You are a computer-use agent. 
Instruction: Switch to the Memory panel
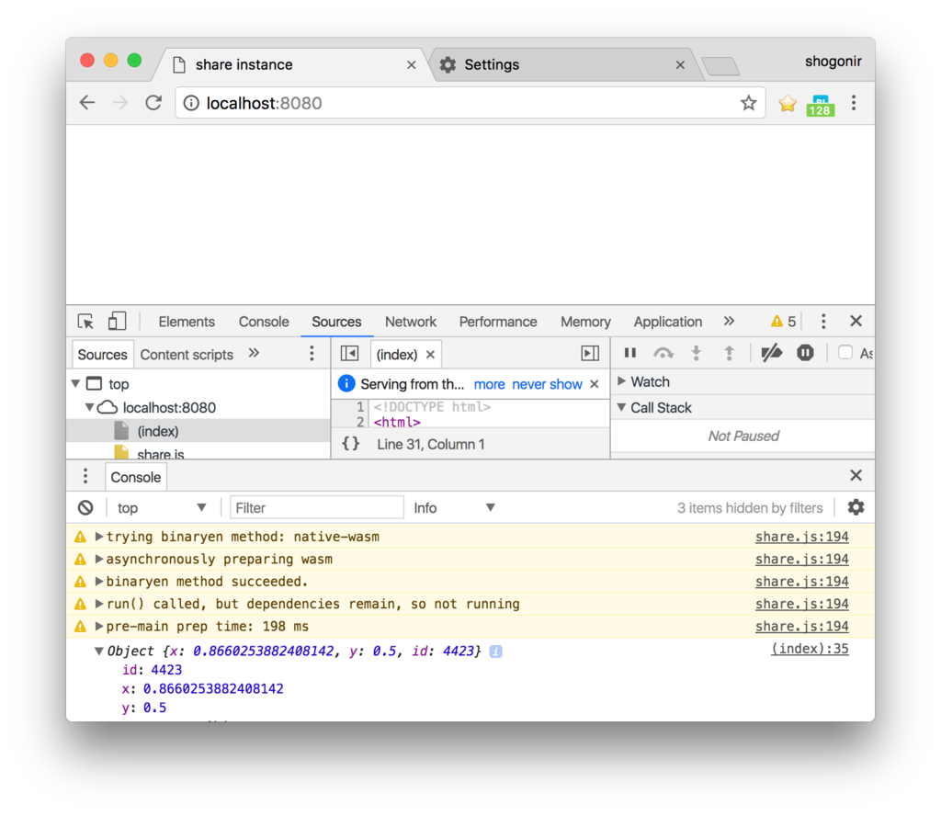pos(585,322)
